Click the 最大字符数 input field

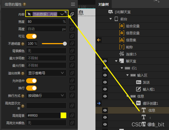point(46,58)
